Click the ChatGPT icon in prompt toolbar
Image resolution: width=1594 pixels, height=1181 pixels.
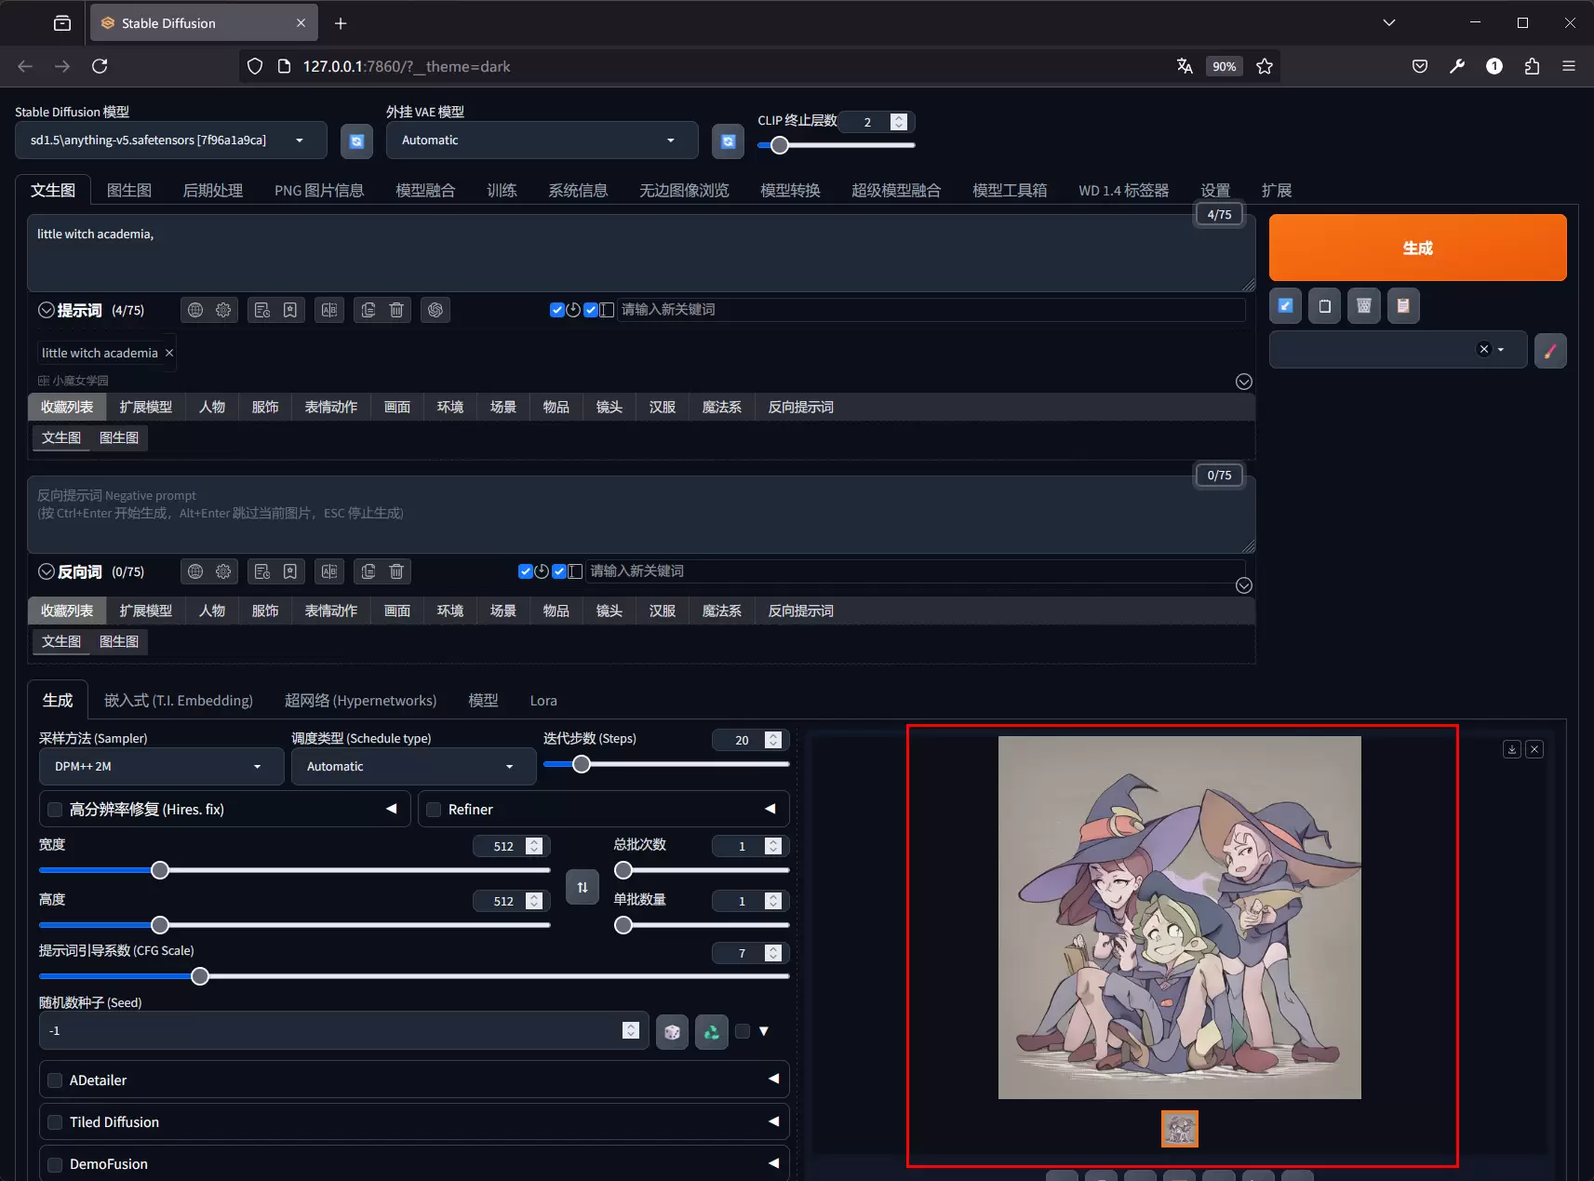(x=435, y=310)
